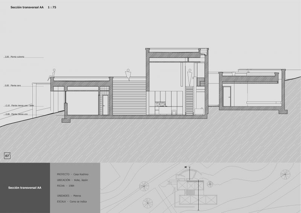Click the '-3.00 Planta menos uno' level label
This screenshot has height=213, width=301.
click(x=16, y=114)
